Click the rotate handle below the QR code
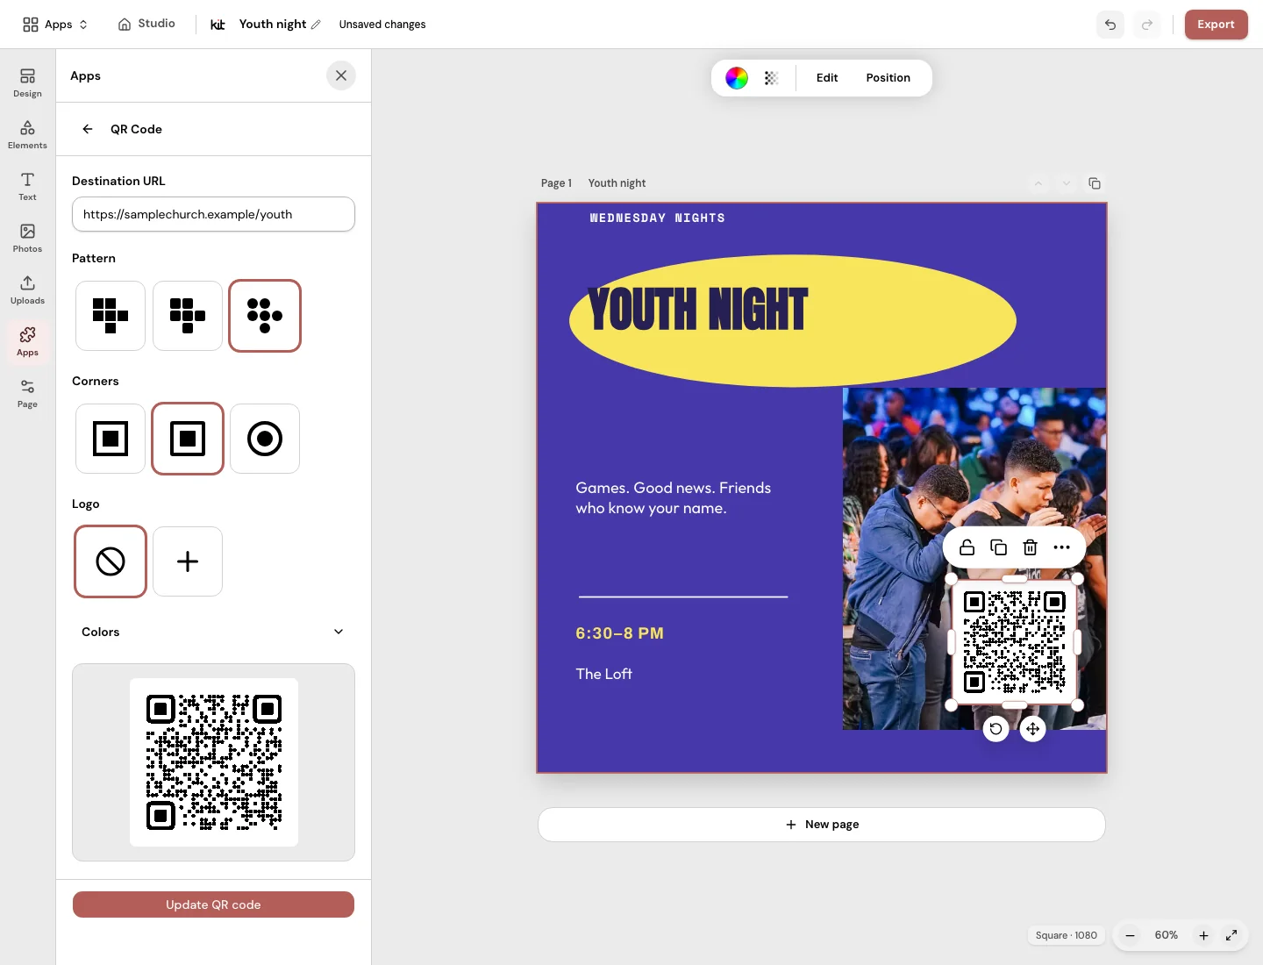1263x965 pixels. pyautogui.click(x=996, y=729)
